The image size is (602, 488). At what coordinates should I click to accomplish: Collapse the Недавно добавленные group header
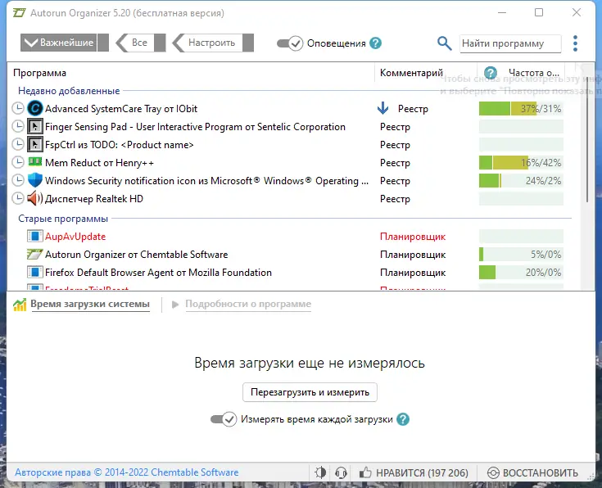click(x=69, y=91)
